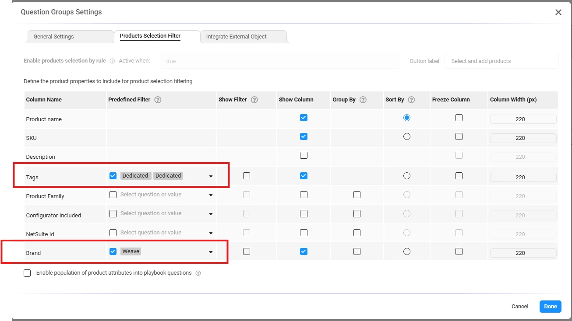The image size is (572, 321).
Task: Select Sort By radio for Brand
Action: coord(407,251)
